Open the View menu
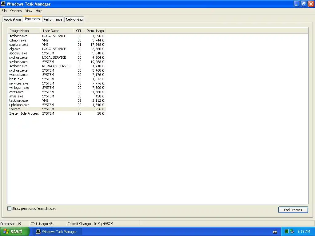Screen dimensions: 315x236 pyautogui.click(x=29, y=11)
